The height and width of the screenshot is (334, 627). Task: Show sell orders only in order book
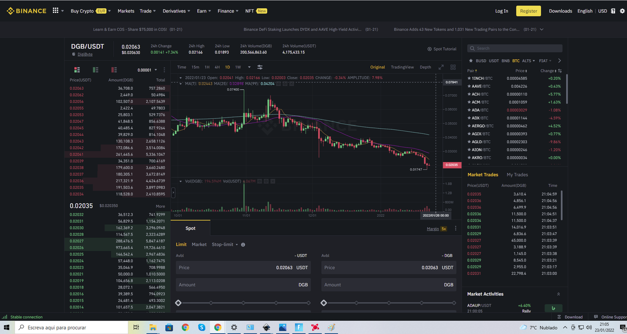point(114,70)
